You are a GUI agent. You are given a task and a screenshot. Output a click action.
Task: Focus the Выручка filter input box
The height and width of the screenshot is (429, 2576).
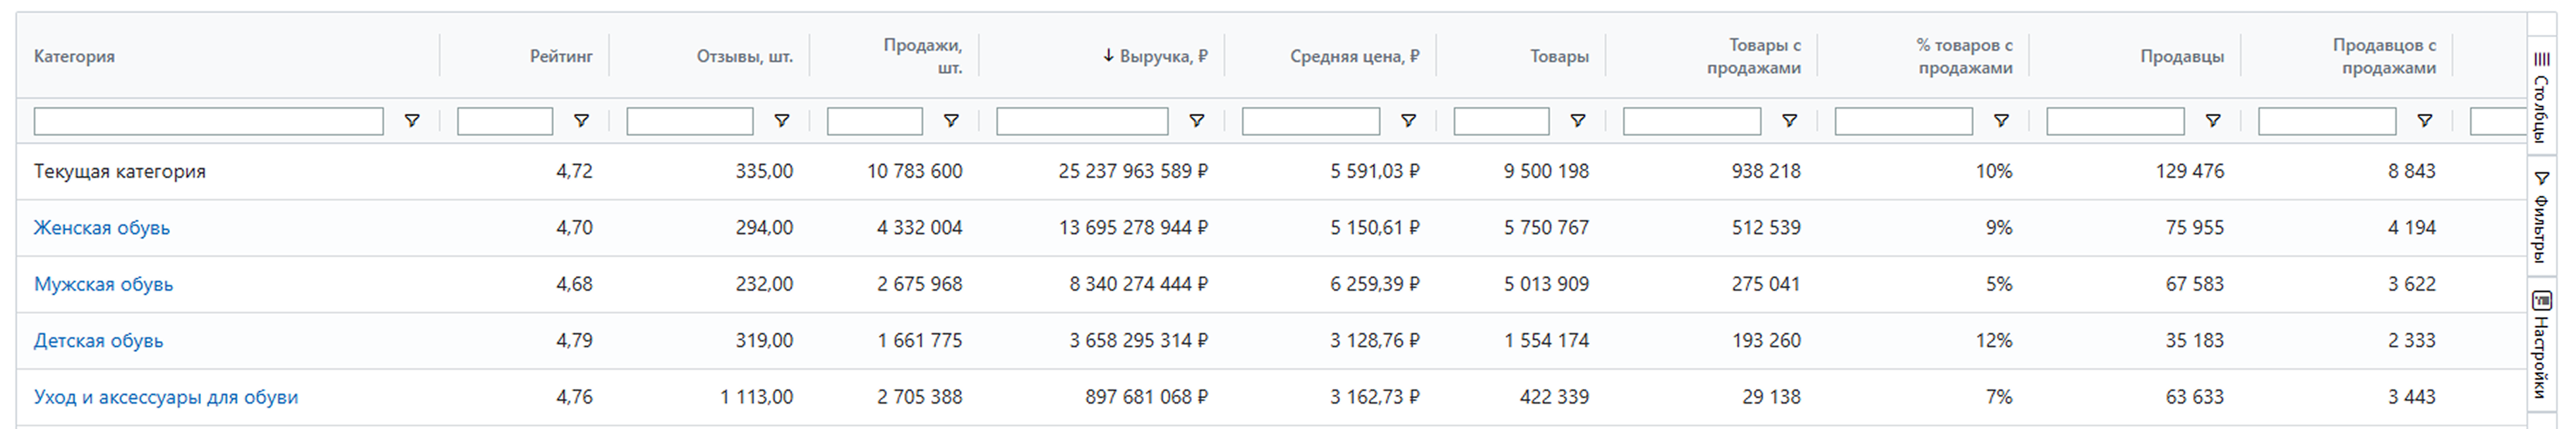1081,121
